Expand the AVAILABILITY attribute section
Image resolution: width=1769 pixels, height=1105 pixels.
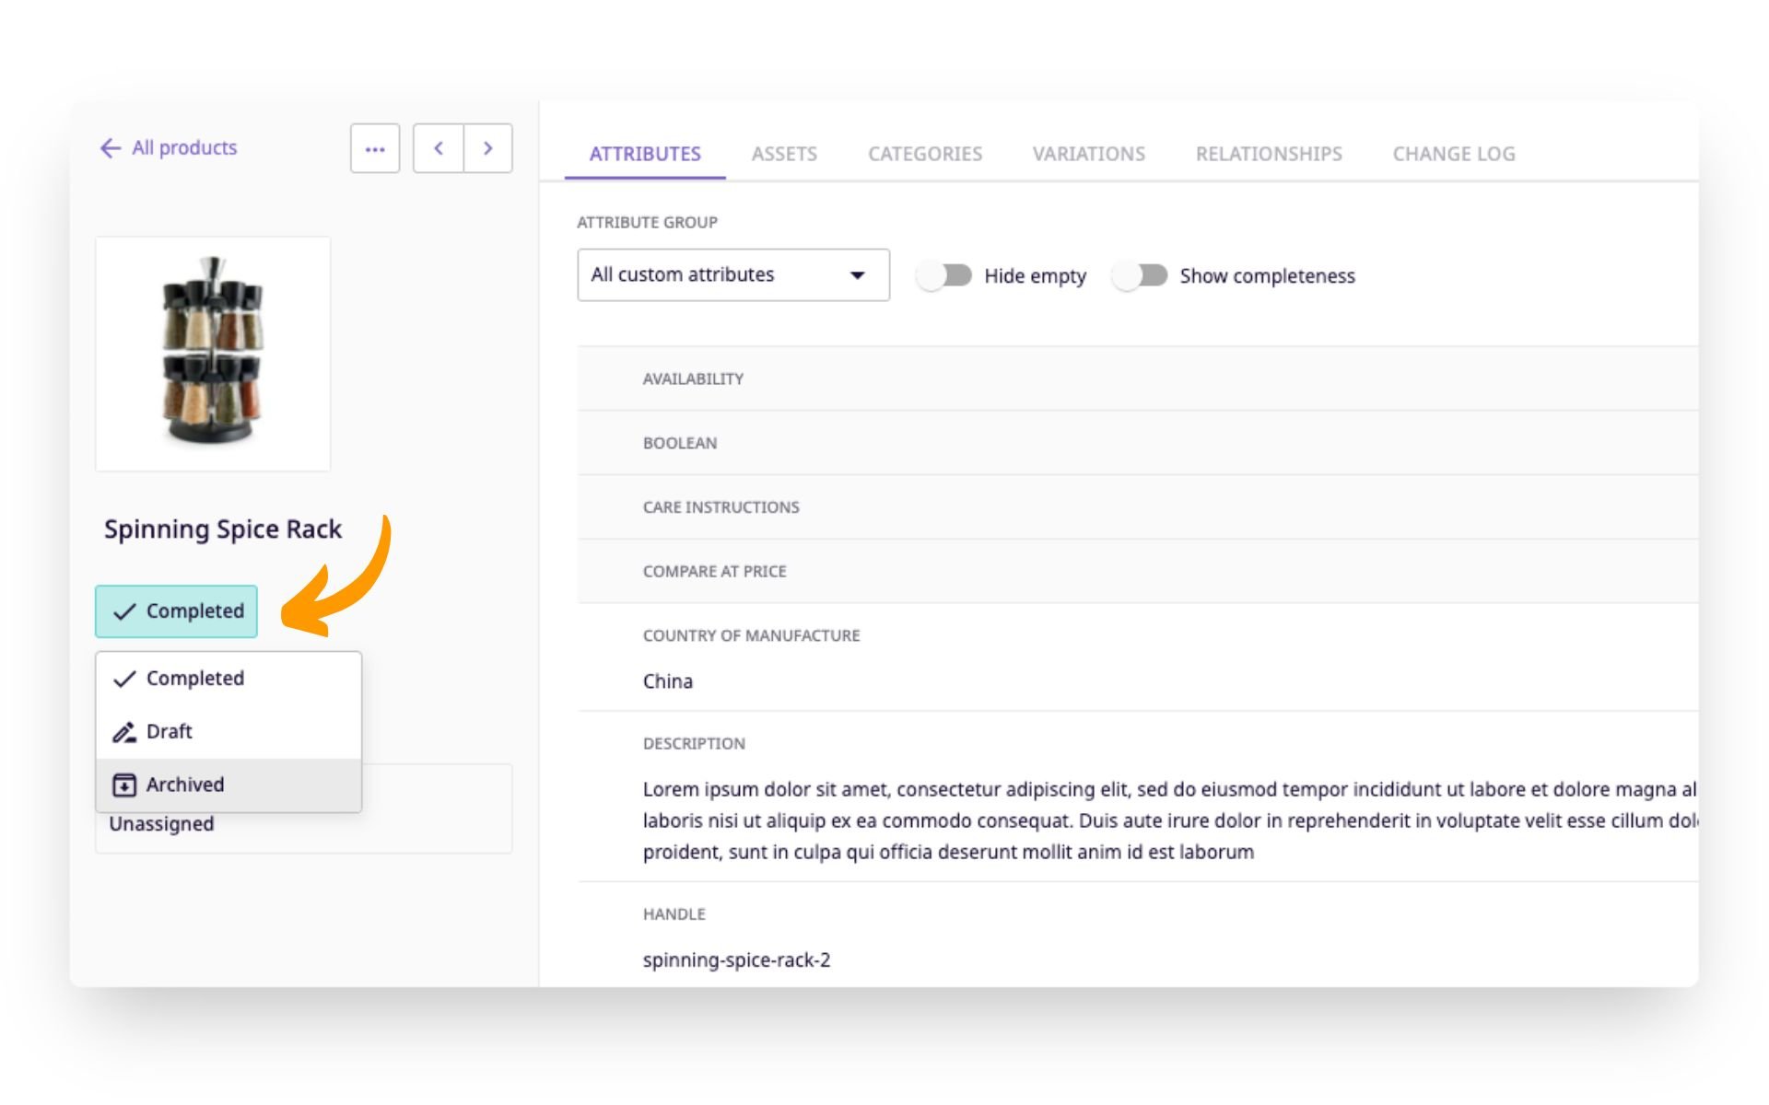[693, 378]
